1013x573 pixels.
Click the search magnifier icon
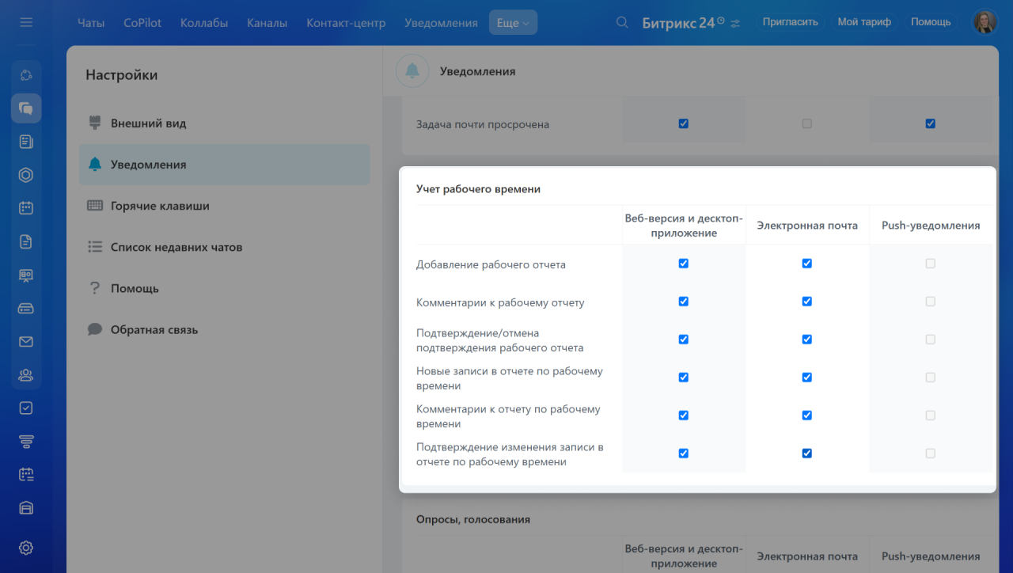(x=623, y=22)
